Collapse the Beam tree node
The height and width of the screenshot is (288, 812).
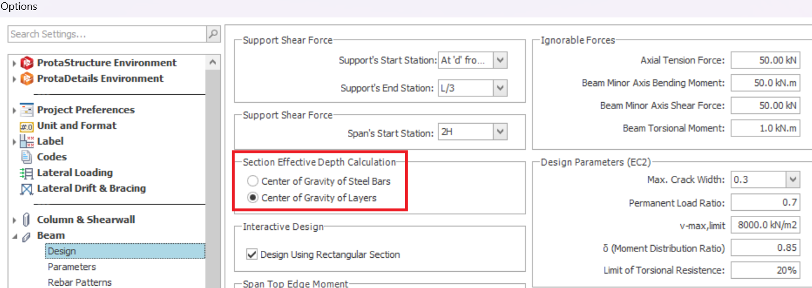(x=14, y=236)
